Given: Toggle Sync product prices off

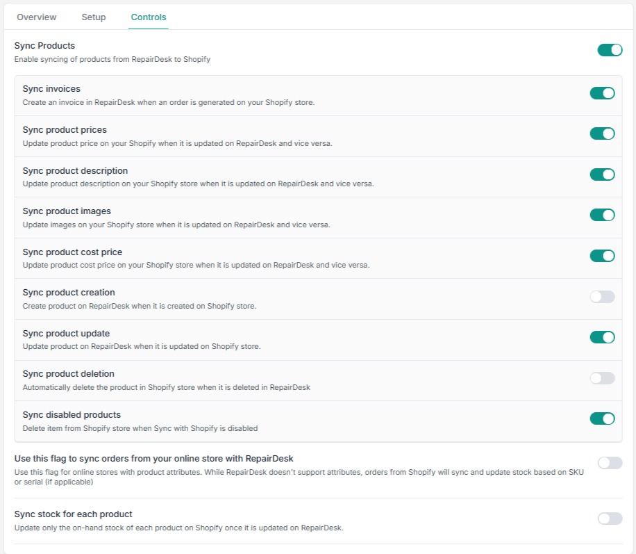Looking at the screenshot, I should coord(603,133).
